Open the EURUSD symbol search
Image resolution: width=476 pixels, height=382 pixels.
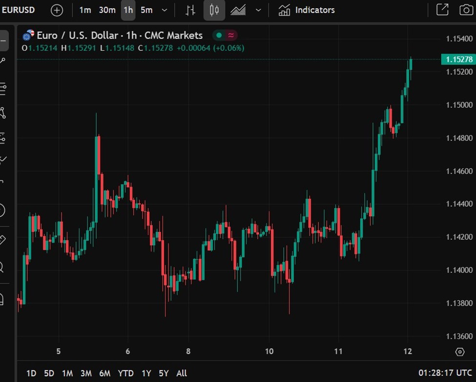pyautogui.click(x=18, y=10)
